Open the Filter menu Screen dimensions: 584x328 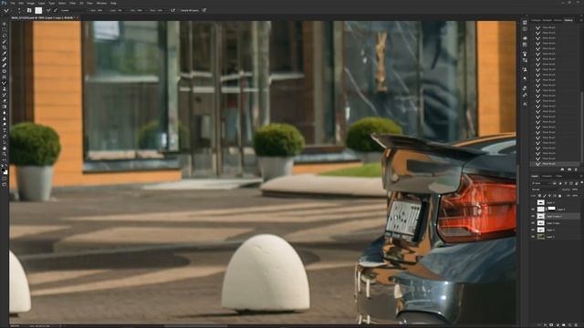point(73,3)
